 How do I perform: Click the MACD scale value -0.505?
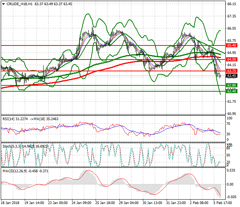point(231,197)
